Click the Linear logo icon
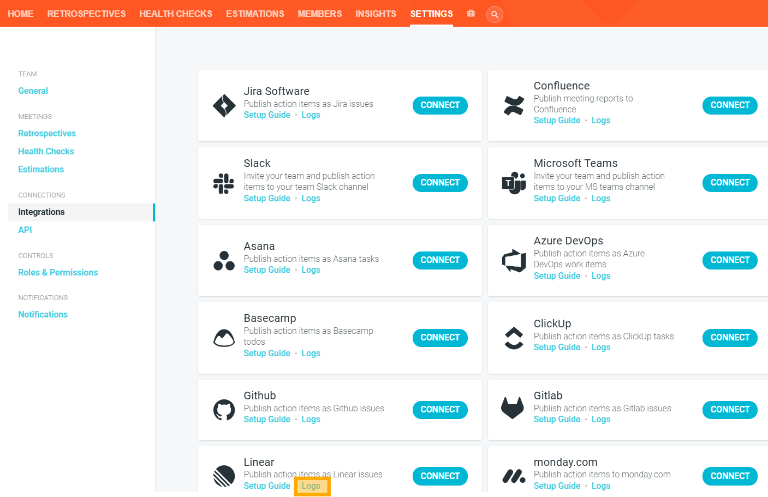The height and width of the screenshot is (497, 768). click(x=224, y=476)
